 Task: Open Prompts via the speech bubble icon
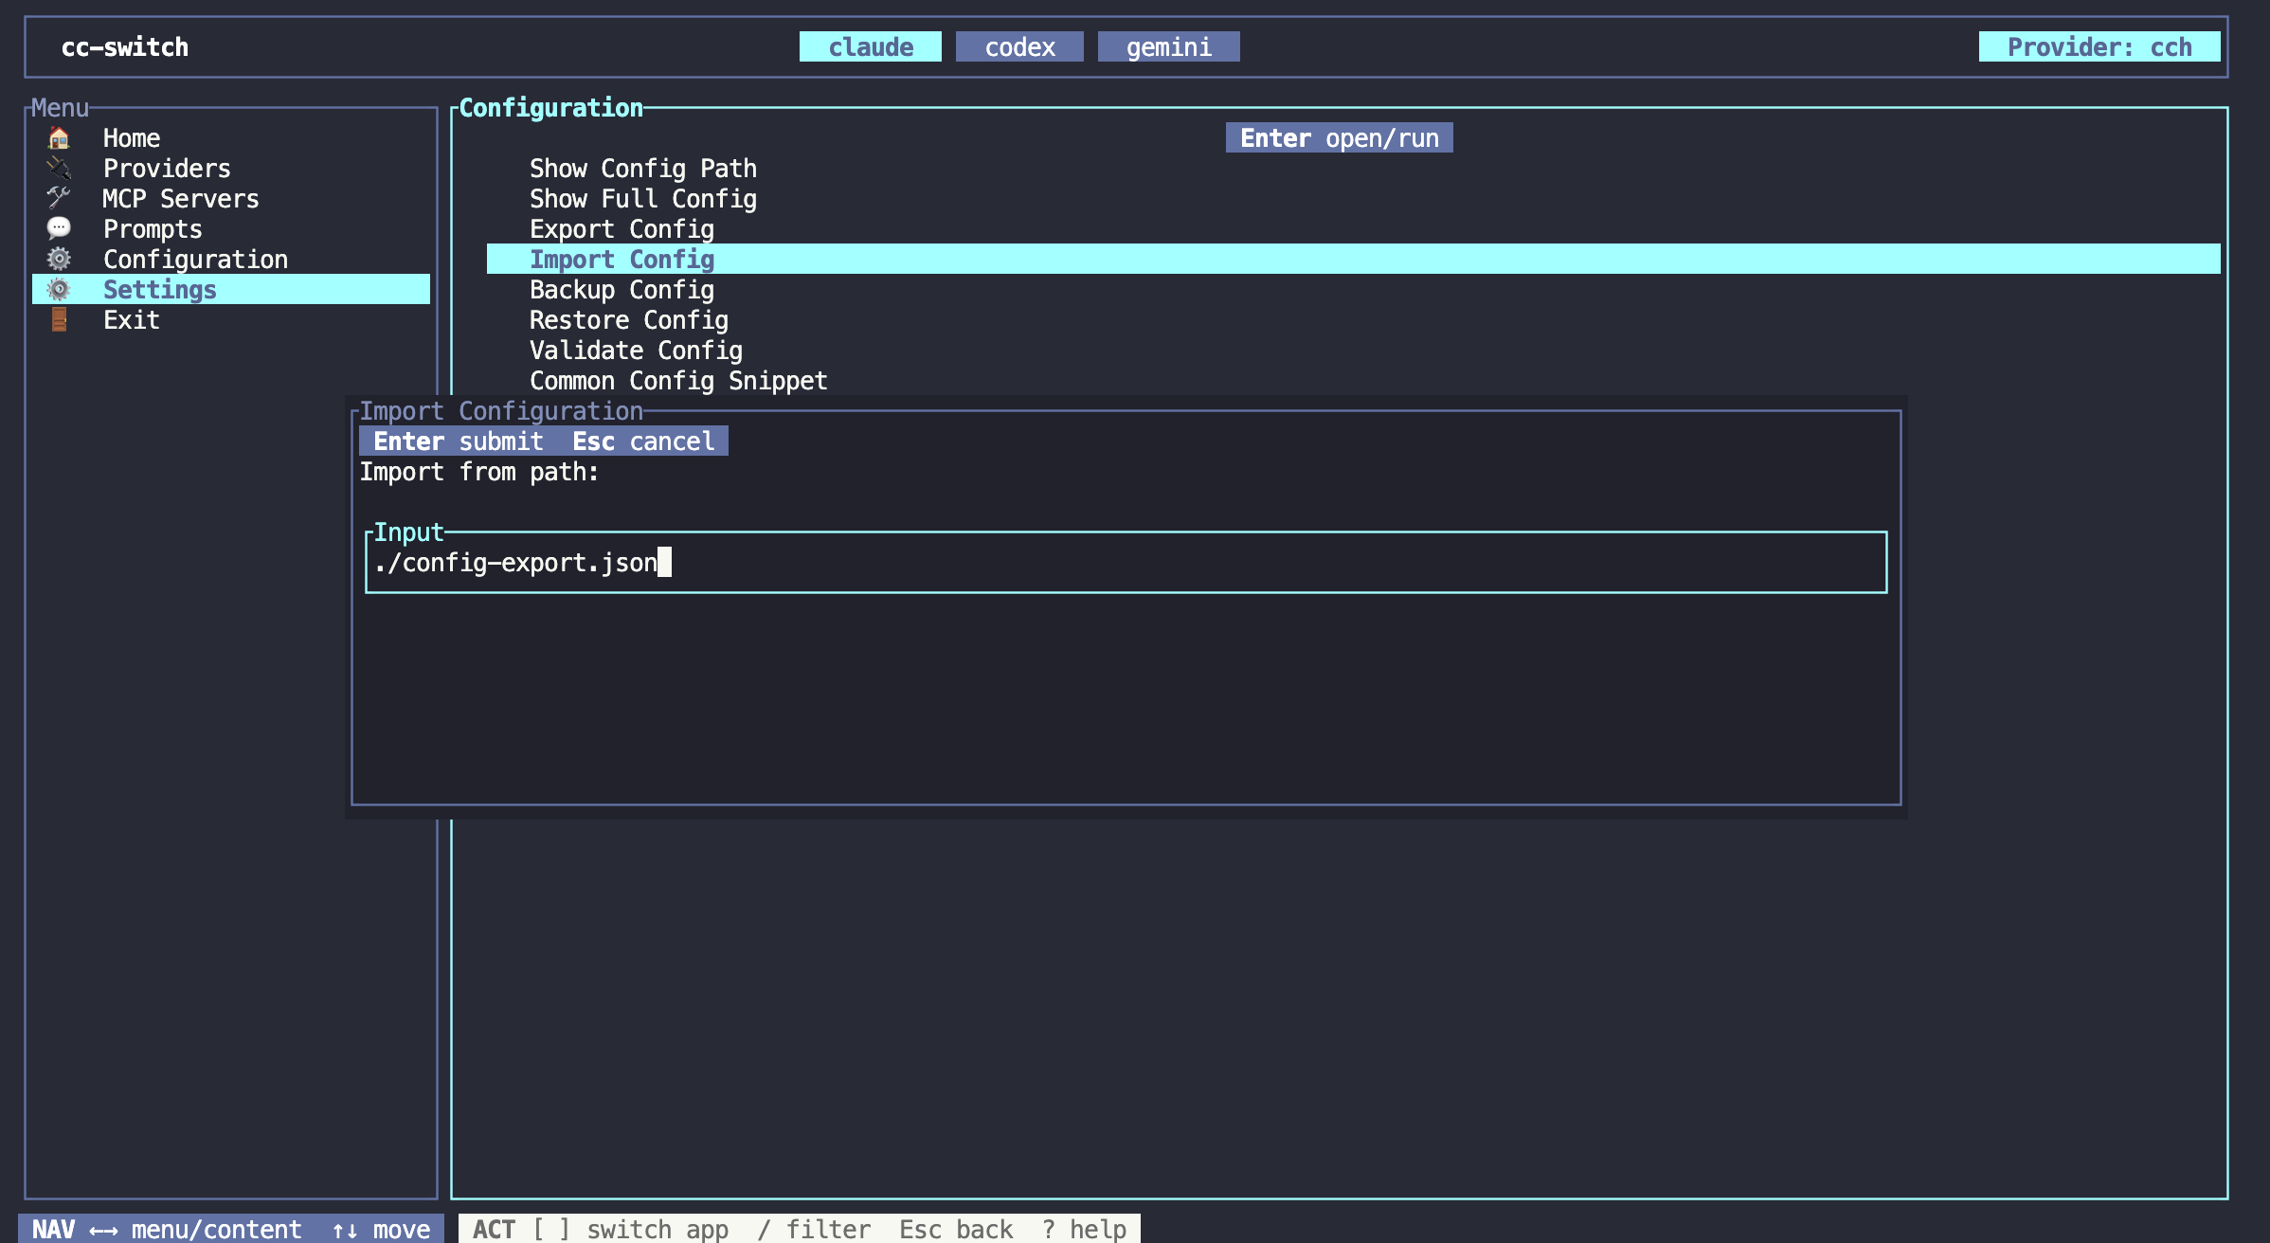(x=59, y=228)
